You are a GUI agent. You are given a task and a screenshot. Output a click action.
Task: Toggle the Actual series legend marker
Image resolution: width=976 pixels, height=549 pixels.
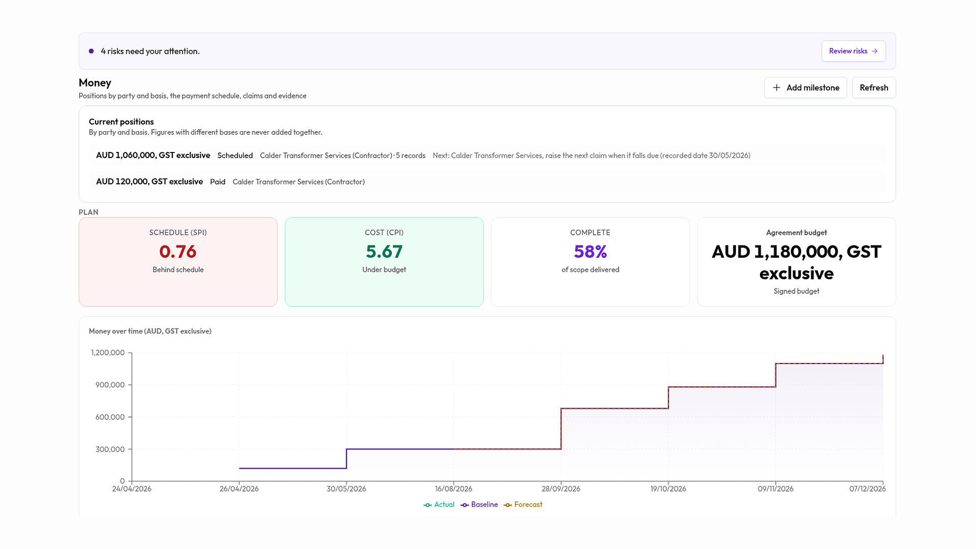coord(428,505)
